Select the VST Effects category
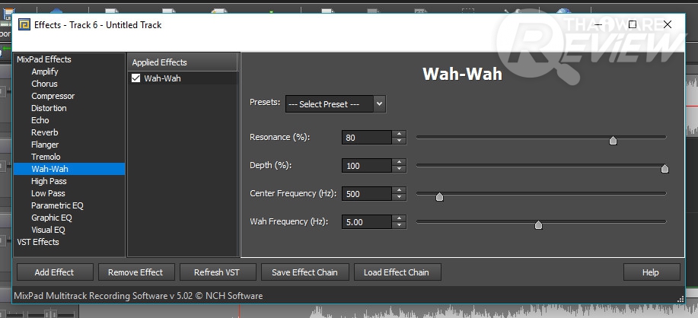Image resolution: width=698 pixels, height=318 pixels. (x=38, y=242)
